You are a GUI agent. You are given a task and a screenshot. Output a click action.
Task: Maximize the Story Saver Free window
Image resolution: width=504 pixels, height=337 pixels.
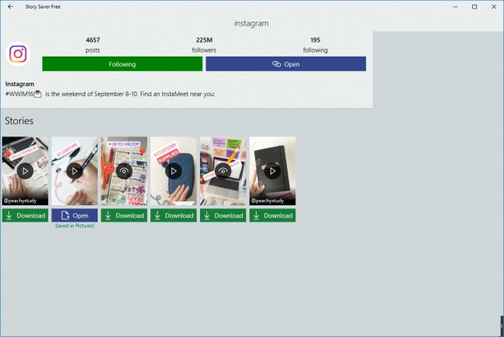tap(475, 6)
